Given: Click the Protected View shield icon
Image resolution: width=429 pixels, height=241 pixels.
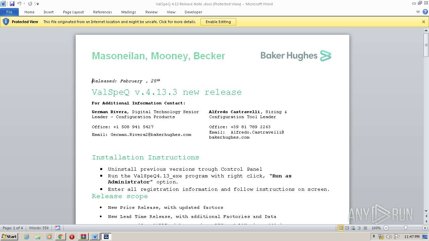Looking at the screenshot, I should 6,22.
